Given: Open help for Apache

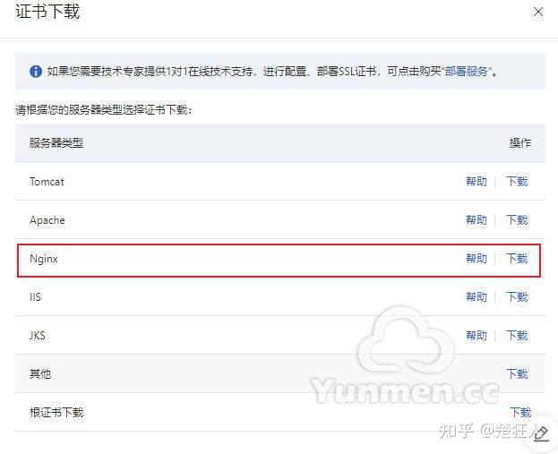Looking at the screenshot, I should (x=476, y=220).
